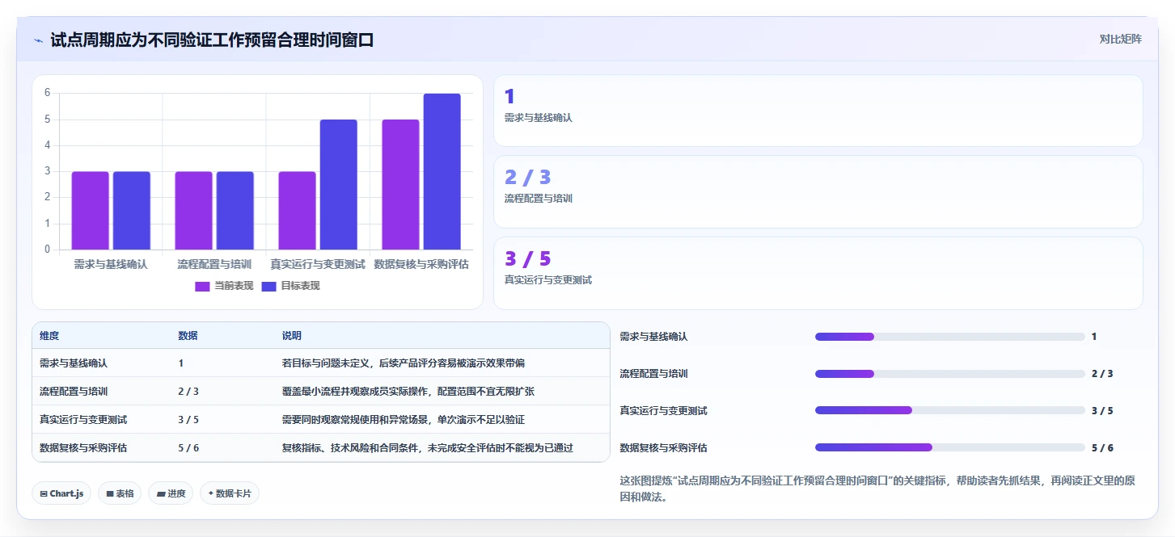Click the 真实运行与变更测试 x-axis label in chart
Viewport: 1175px width, 537px height.
pos(318,264)
